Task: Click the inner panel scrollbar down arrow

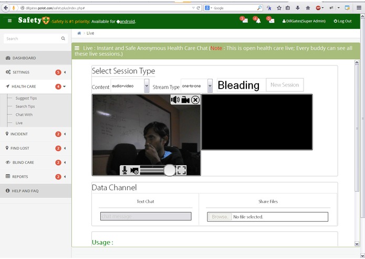Action: coord(357,244)
